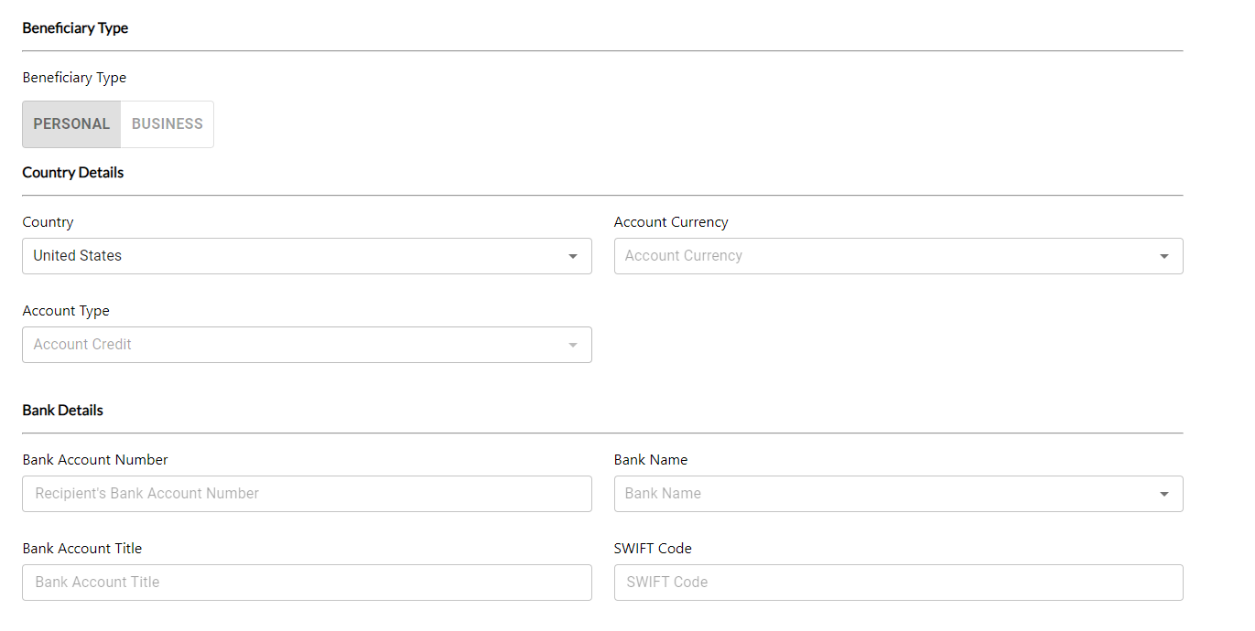
Task: Click the Account Currency dropdown arrow icon
Action: [x=1164, y=256]
